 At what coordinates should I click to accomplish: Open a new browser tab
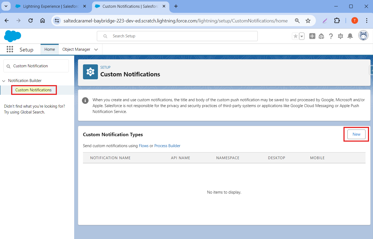point(176,6)
